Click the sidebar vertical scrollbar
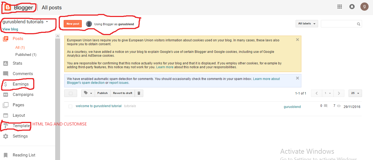 point(58,99)
